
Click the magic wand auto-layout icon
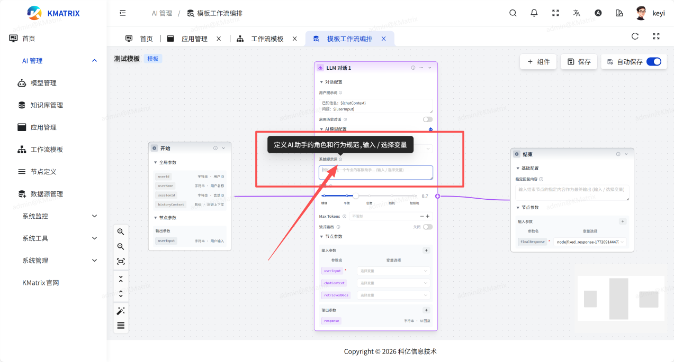(x=121, y=311)
